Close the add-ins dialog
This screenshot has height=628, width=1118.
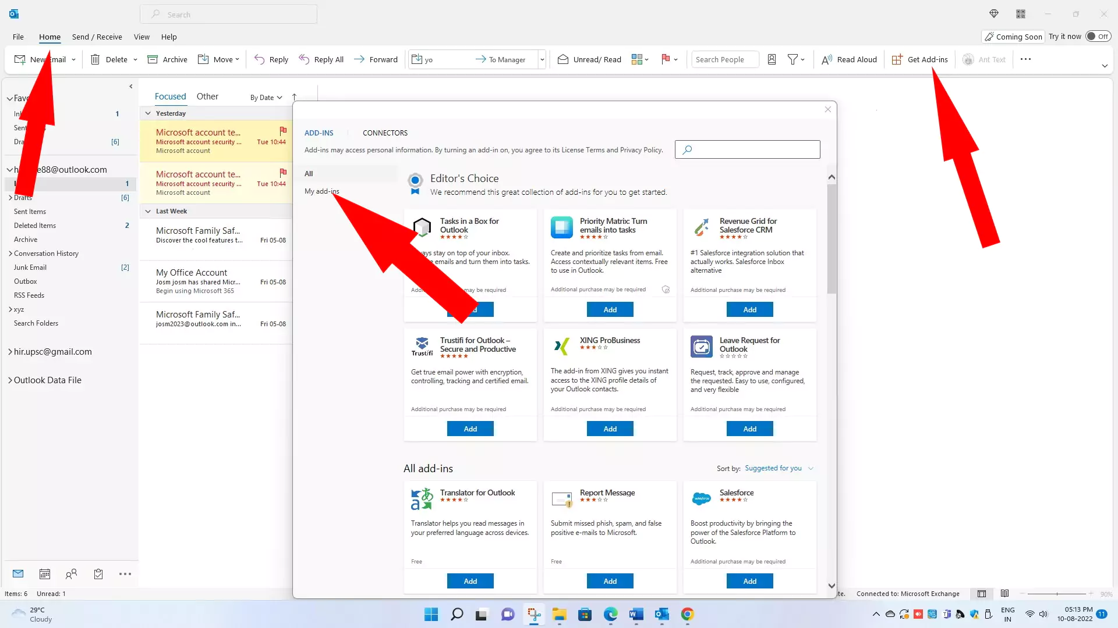click(827, 109)
